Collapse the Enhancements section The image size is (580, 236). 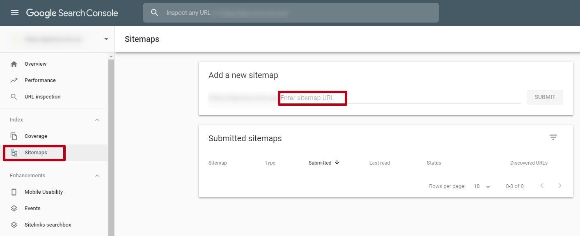click(97, 176)
